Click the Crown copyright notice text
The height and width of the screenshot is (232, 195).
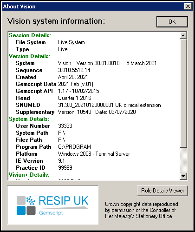point(142,210)
